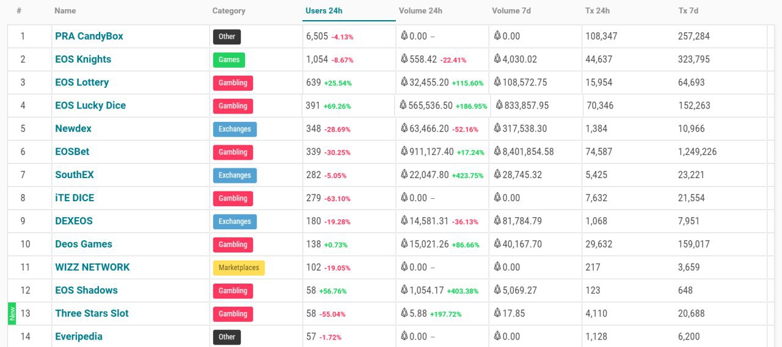Screen dimensions: 782x347
Task: Click EOS icon before 81,784.79
Action: click(x=497, y=221)
